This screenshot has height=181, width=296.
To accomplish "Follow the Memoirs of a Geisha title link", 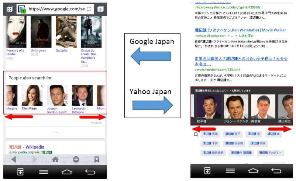I will pos(15,52).
